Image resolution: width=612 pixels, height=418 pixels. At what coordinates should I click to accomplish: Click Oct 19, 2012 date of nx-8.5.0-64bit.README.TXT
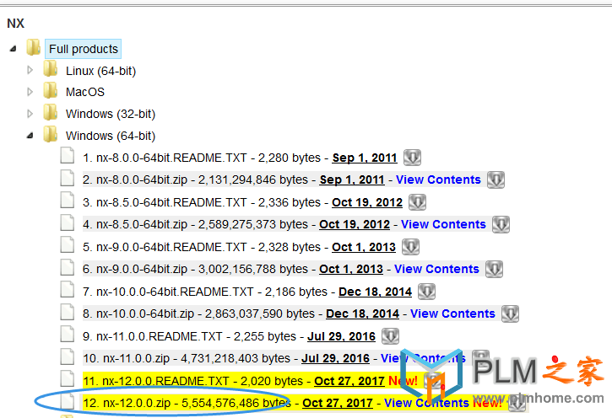(x=367, y=202)
